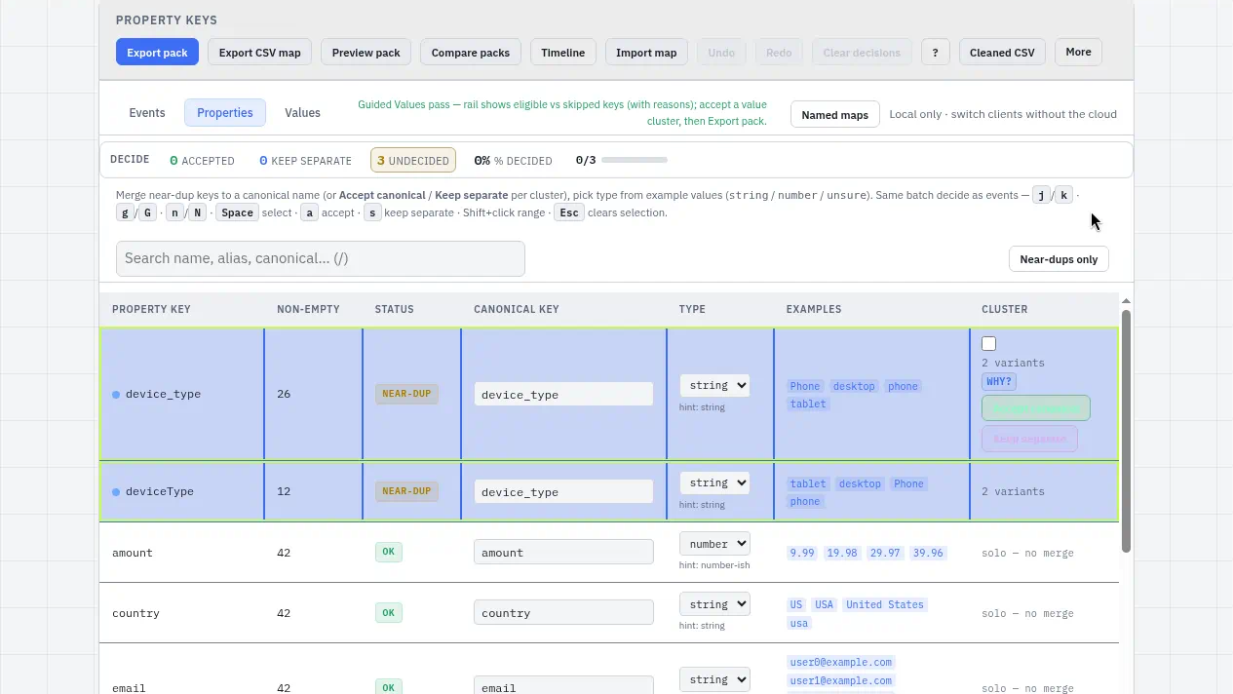Click the Clear decisions button
Image resolution: width=1233 pixels, height=694 pixels.
862,53
